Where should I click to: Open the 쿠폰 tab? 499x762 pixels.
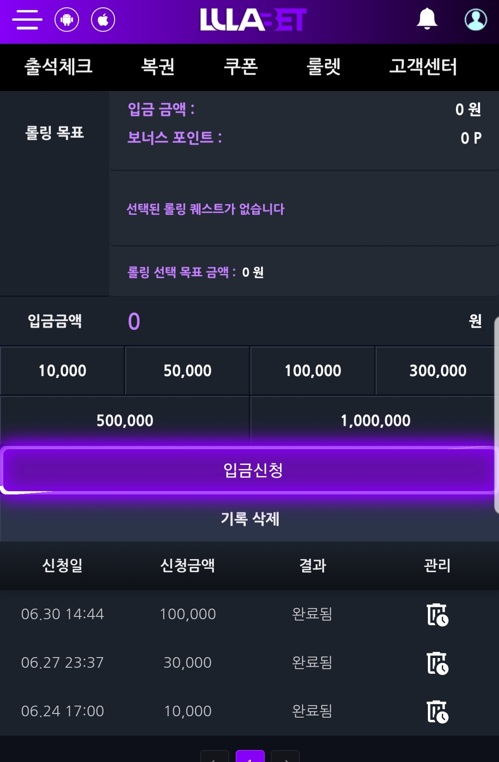click(240, 67)
